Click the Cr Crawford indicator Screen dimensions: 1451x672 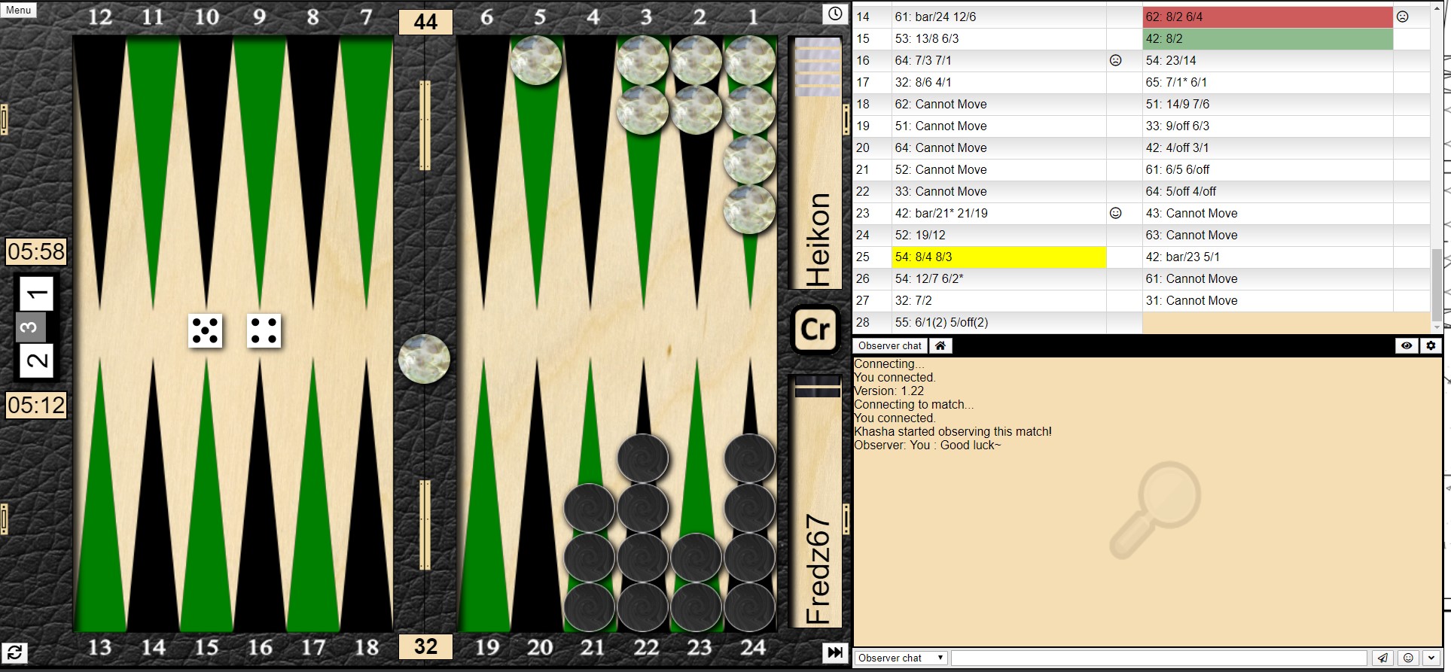(815, 330)
